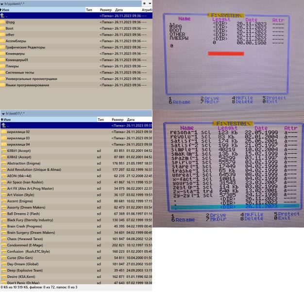Click the file icon of Abstraction (Enigma)

[x=3, y=163]
